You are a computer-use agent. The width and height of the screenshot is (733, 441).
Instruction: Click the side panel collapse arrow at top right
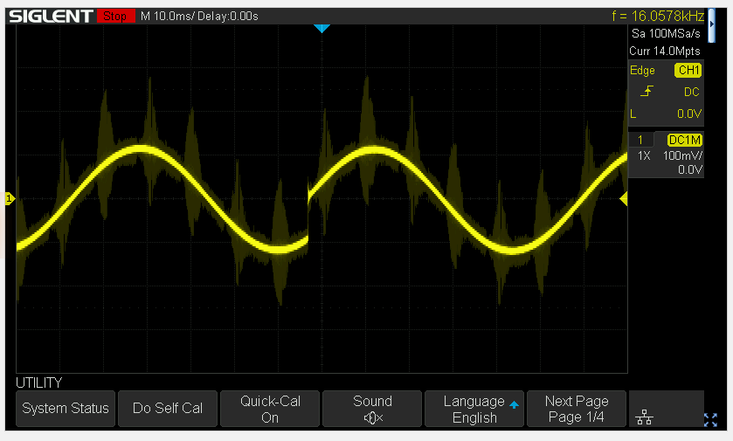point(711,24)
